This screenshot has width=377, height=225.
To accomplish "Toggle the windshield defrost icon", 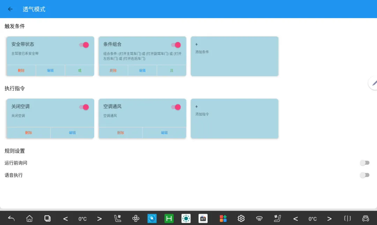I will point(259,218).
